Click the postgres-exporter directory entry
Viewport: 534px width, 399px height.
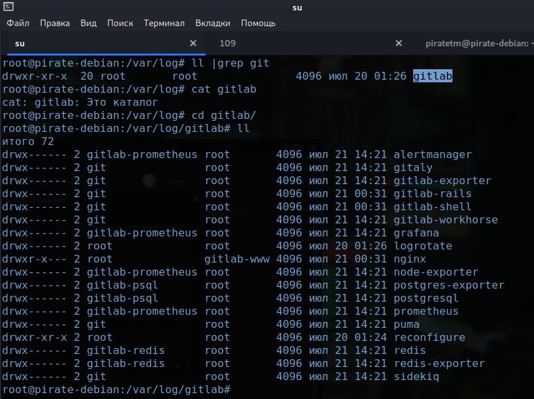(449, 285)
